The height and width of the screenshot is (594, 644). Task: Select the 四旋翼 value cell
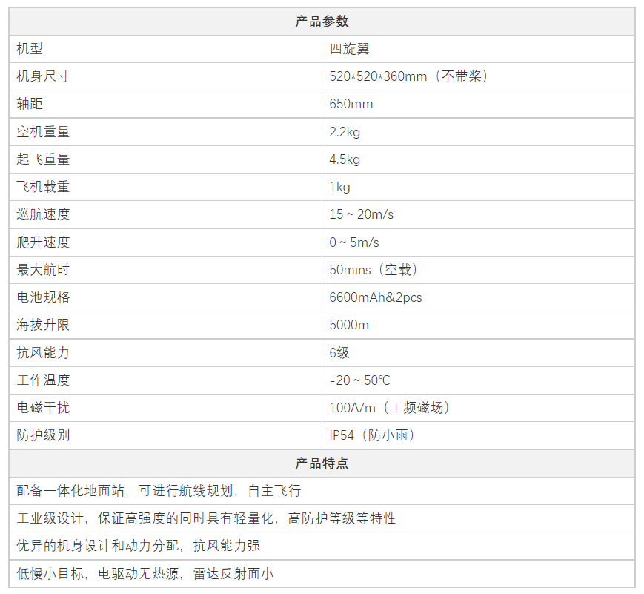tap(350, 49)
